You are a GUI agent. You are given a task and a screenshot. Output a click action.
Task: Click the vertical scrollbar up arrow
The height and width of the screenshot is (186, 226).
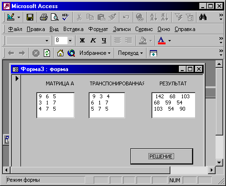coord(219,64)
